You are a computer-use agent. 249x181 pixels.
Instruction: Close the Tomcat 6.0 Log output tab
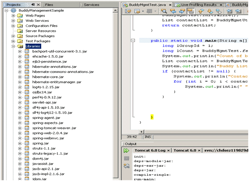click(x=168, y=150)
